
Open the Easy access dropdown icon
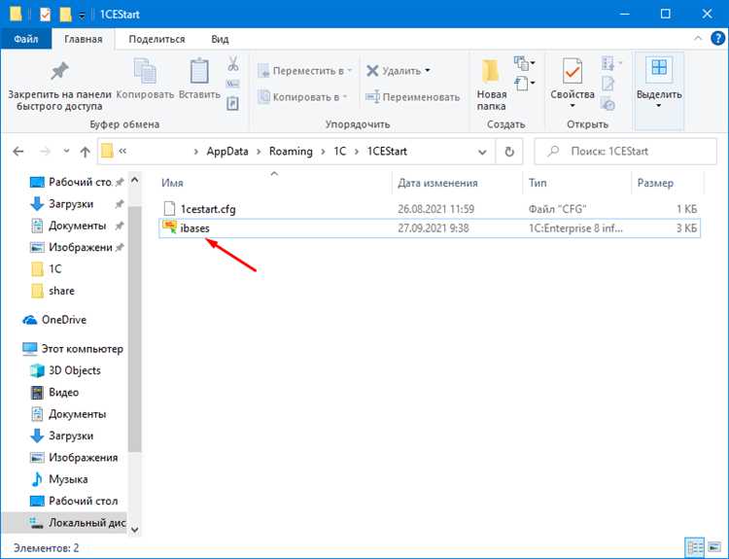coord(525,84)
